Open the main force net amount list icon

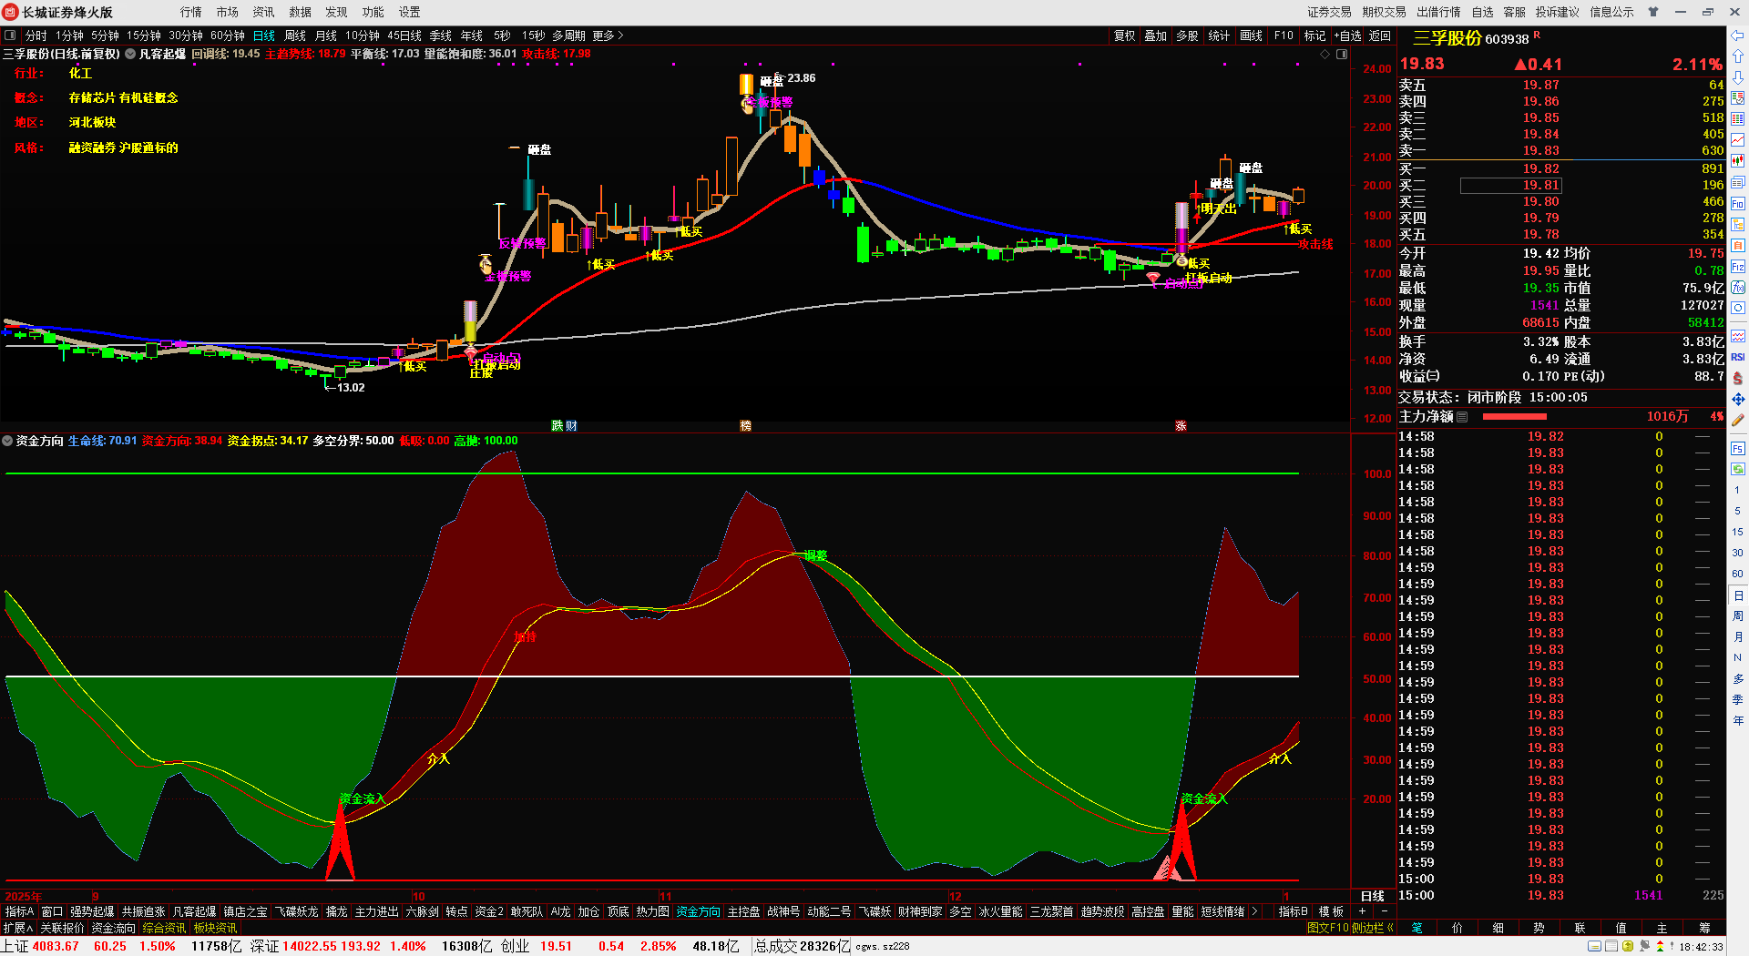[1462, 416]
